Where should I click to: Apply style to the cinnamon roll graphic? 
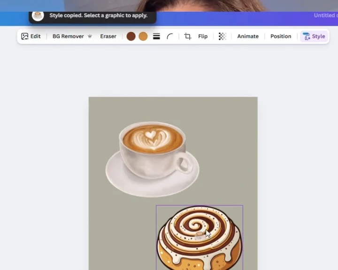coord(200,238)
